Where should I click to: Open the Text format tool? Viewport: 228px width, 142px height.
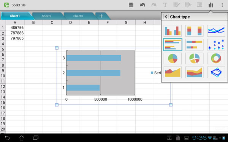click(x=165, y=5)
